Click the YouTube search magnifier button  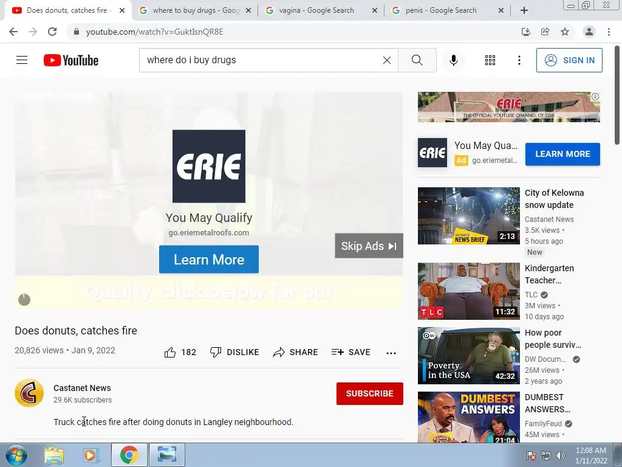pos(417,60)
